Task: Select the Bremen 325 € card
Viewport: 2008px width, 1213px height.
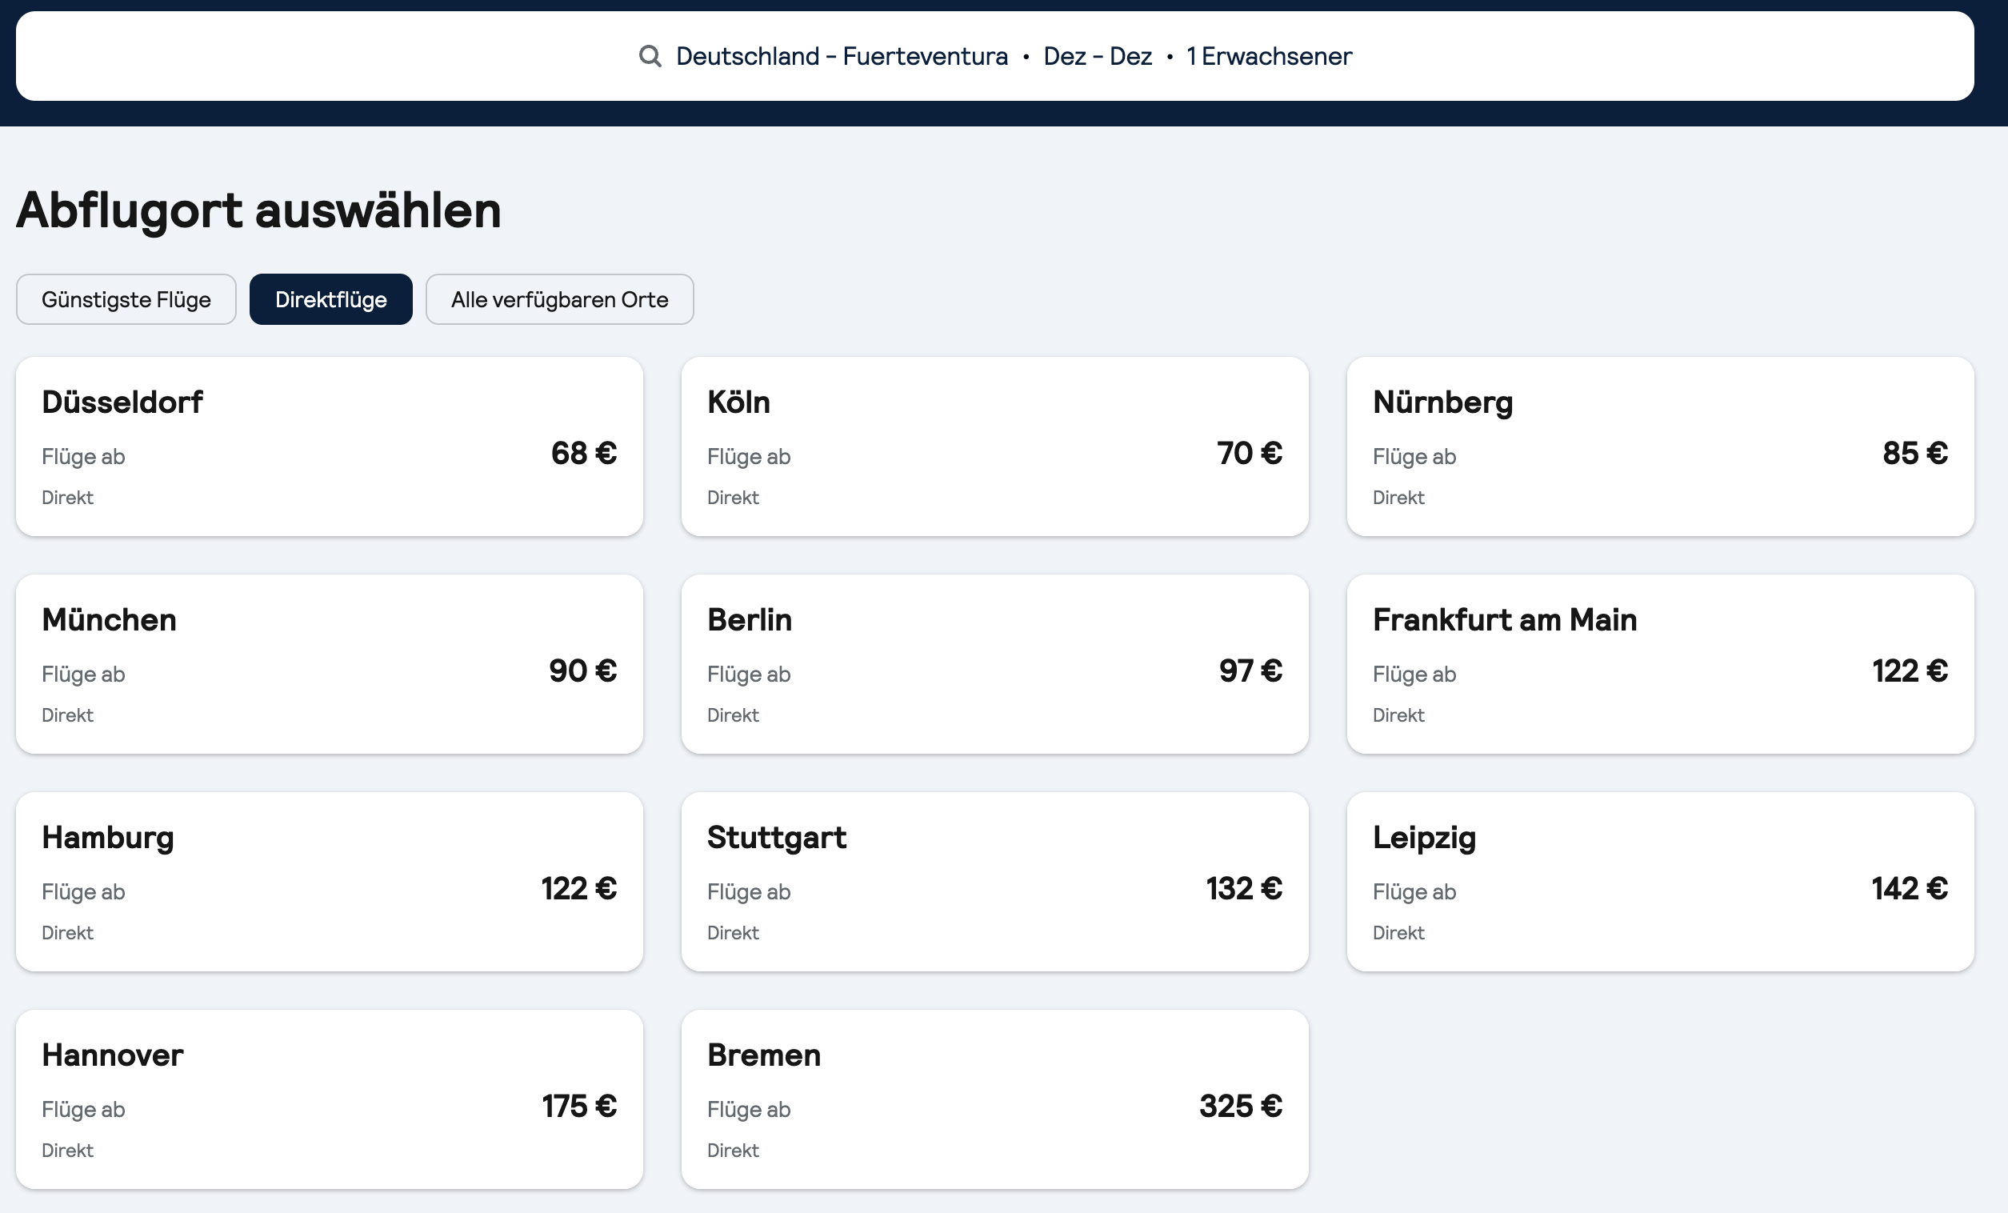Action: (x=994, y=1099)
